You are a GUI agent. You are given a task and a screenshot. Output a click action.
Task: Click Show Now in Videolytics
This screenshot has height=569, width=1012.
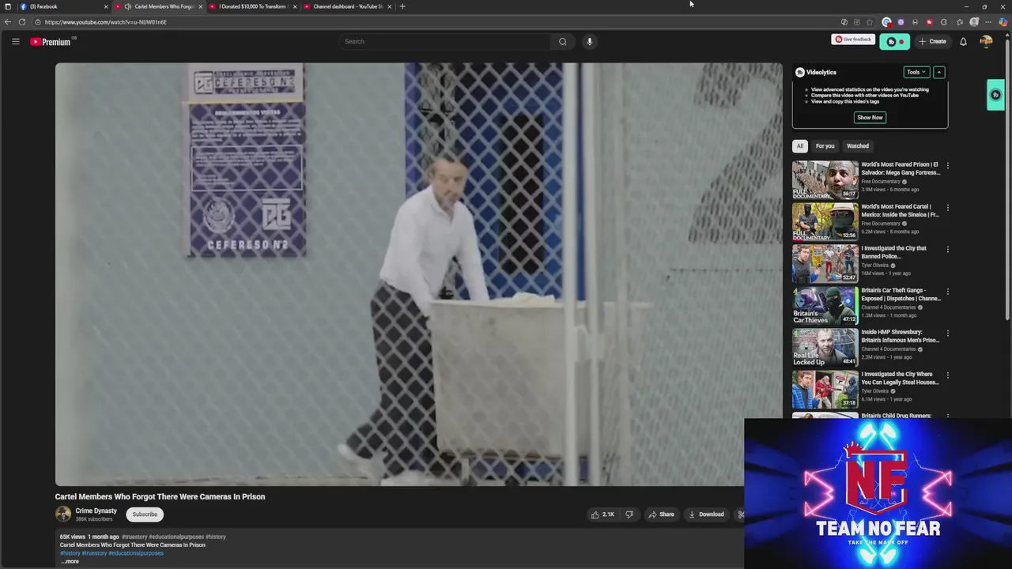click(870, 117)
